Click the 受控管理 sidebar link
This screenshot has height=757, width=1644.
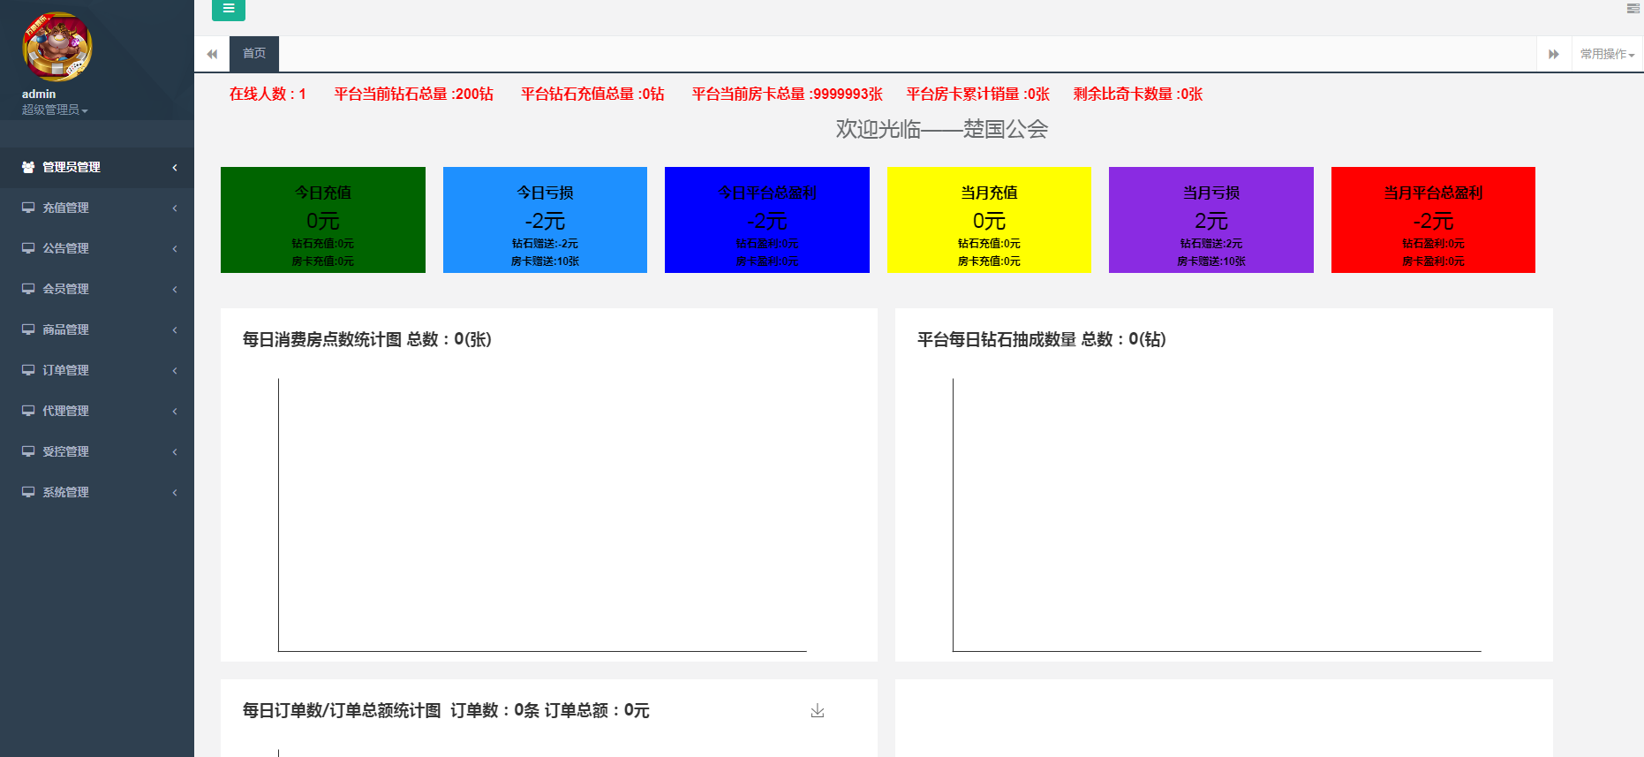pyautogui.click(x=66, y=451)
